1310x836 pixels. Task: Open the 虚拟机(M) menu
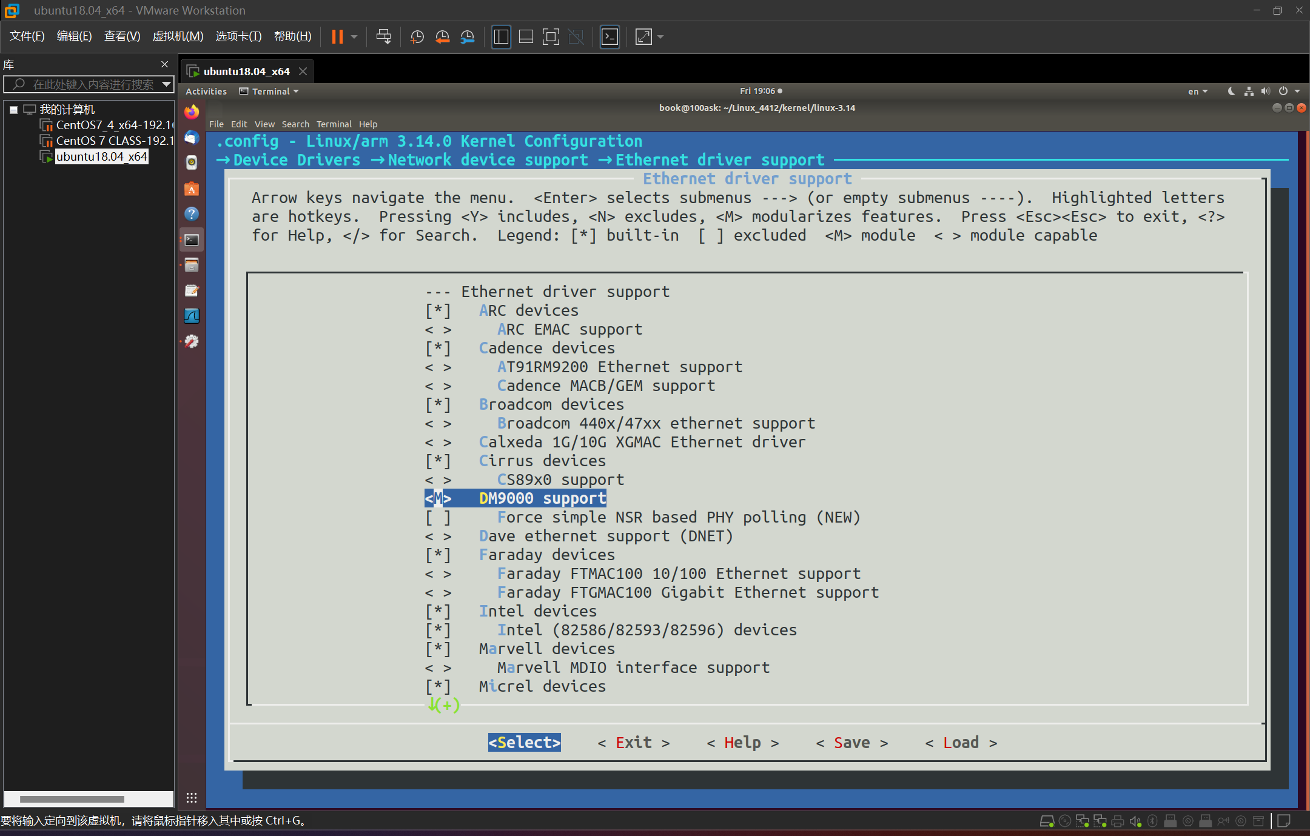178,36
